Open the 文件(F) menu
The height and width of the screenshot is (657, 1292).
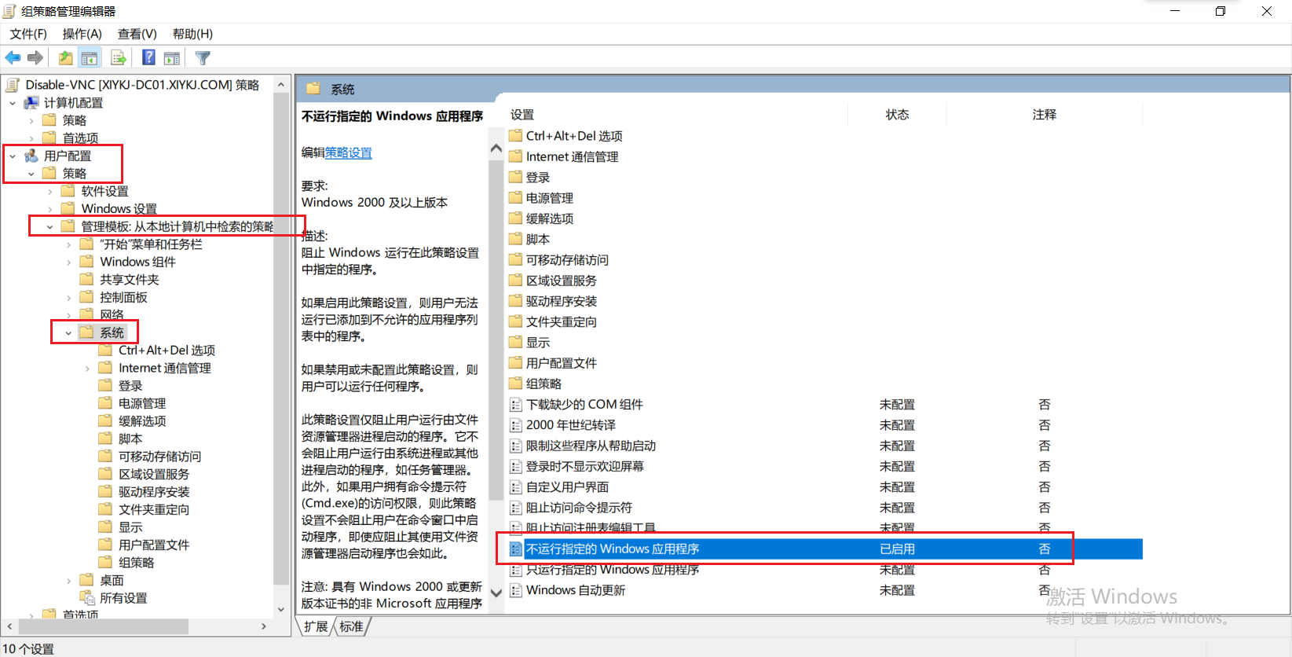[x=28, y=34]
